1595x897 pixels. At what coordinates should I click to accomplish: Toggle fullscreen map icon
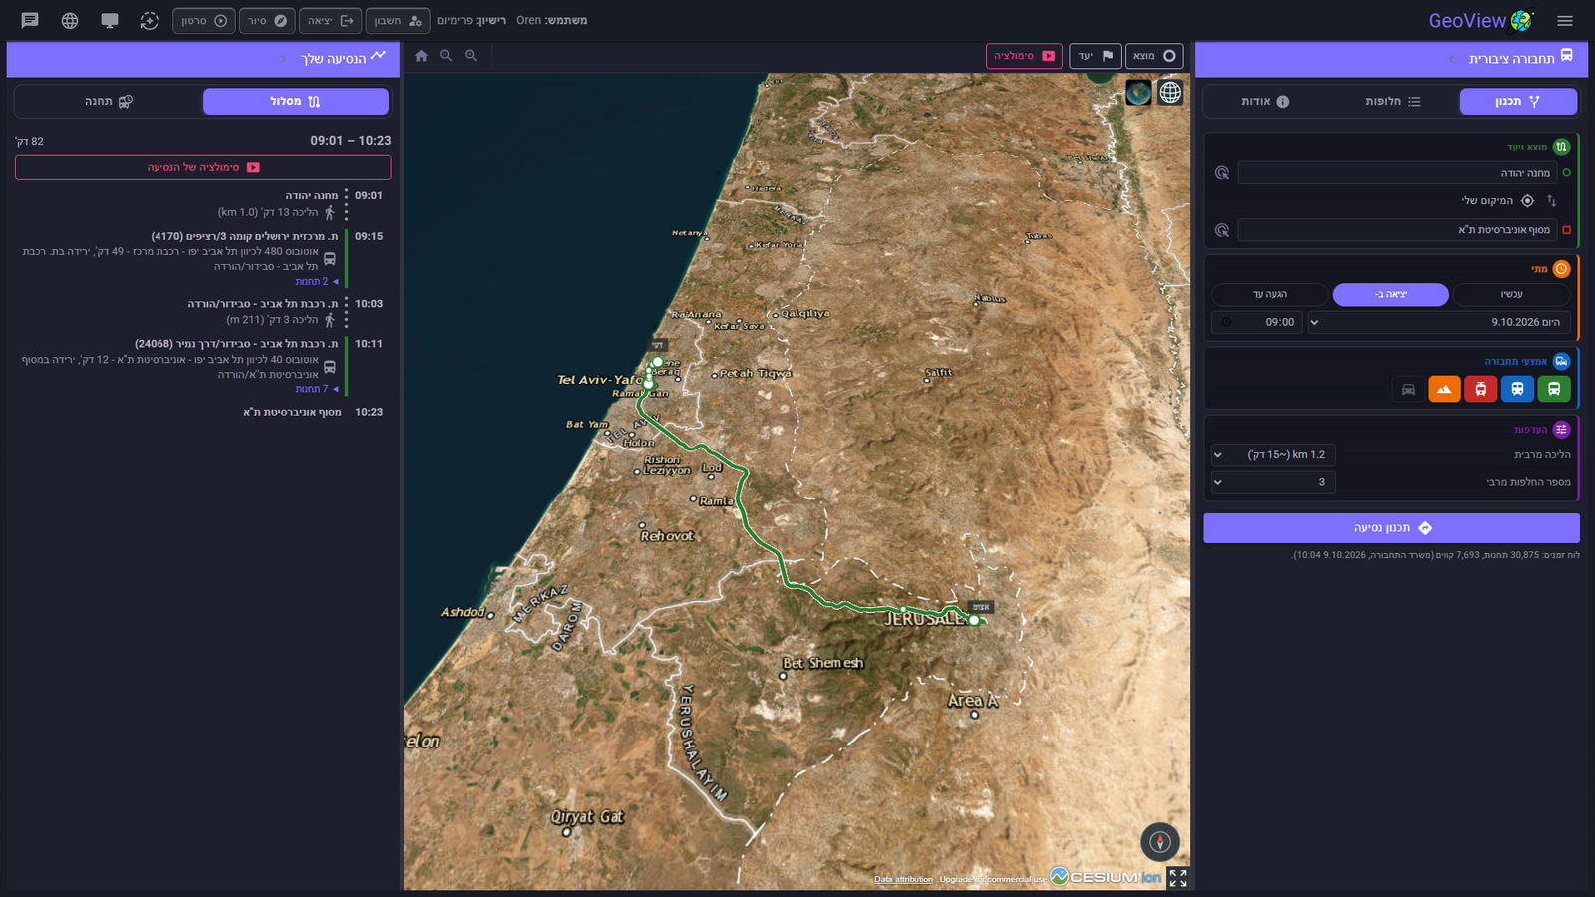(x=1178, y=878)
